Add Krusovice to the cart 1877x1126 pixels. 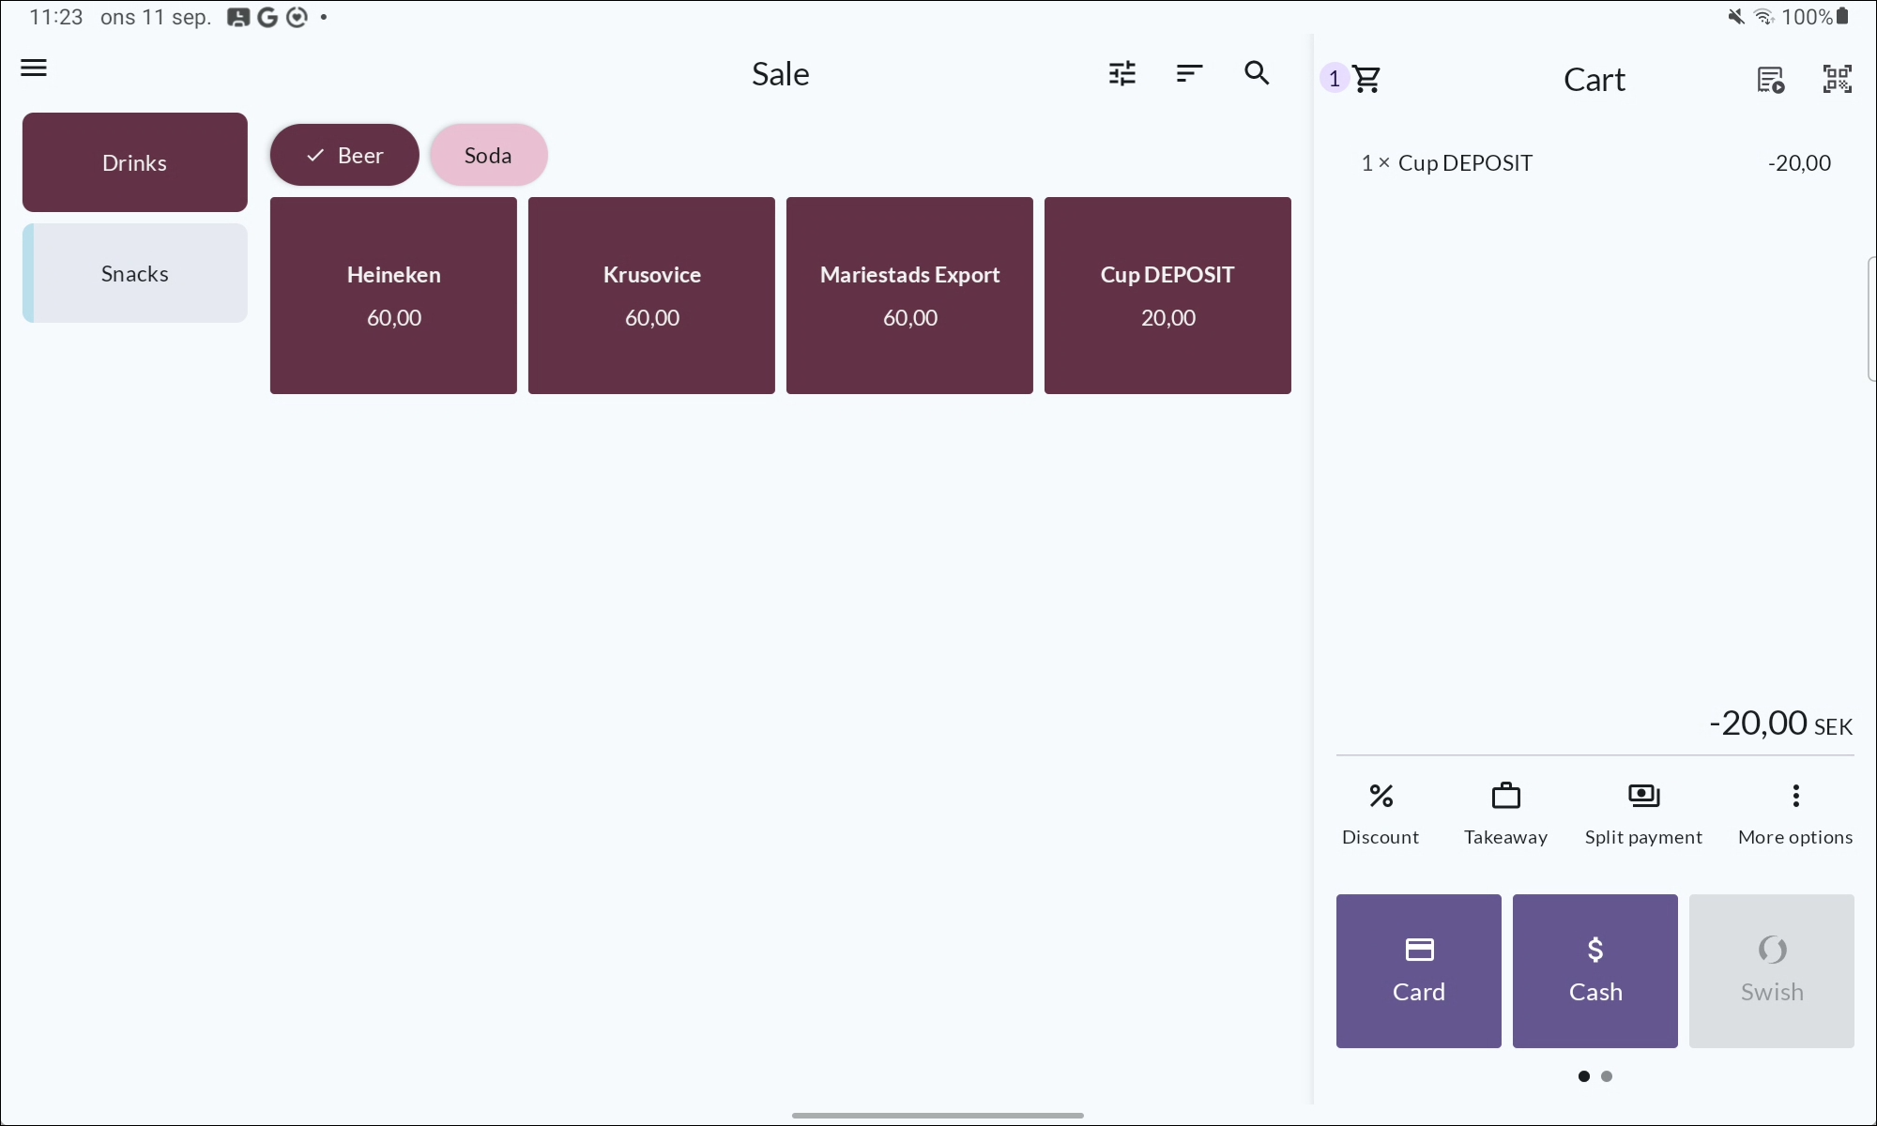tap(651, 296)
